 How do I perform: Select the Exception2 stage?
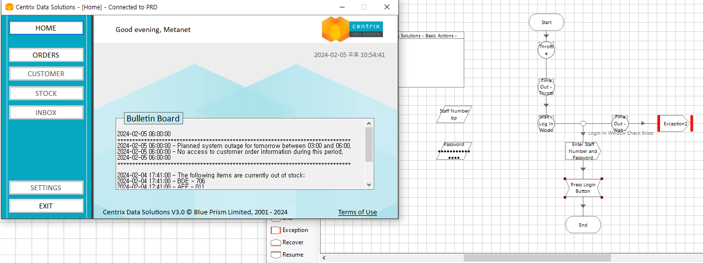point(675,124)
